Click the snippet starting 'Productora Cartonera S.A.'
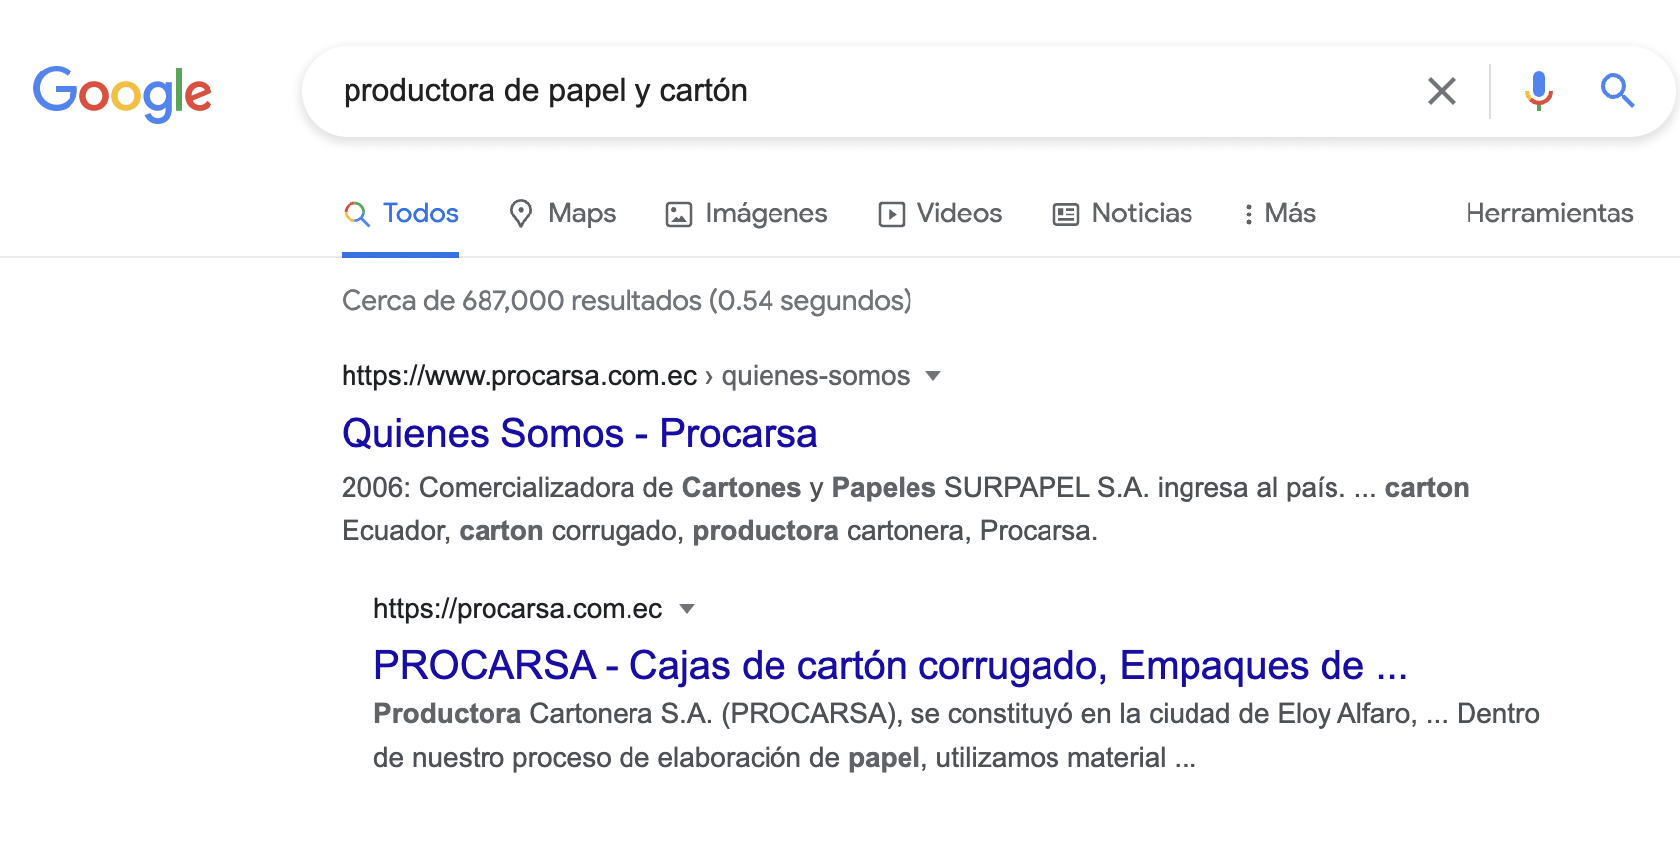 click(x=956, y=736)
